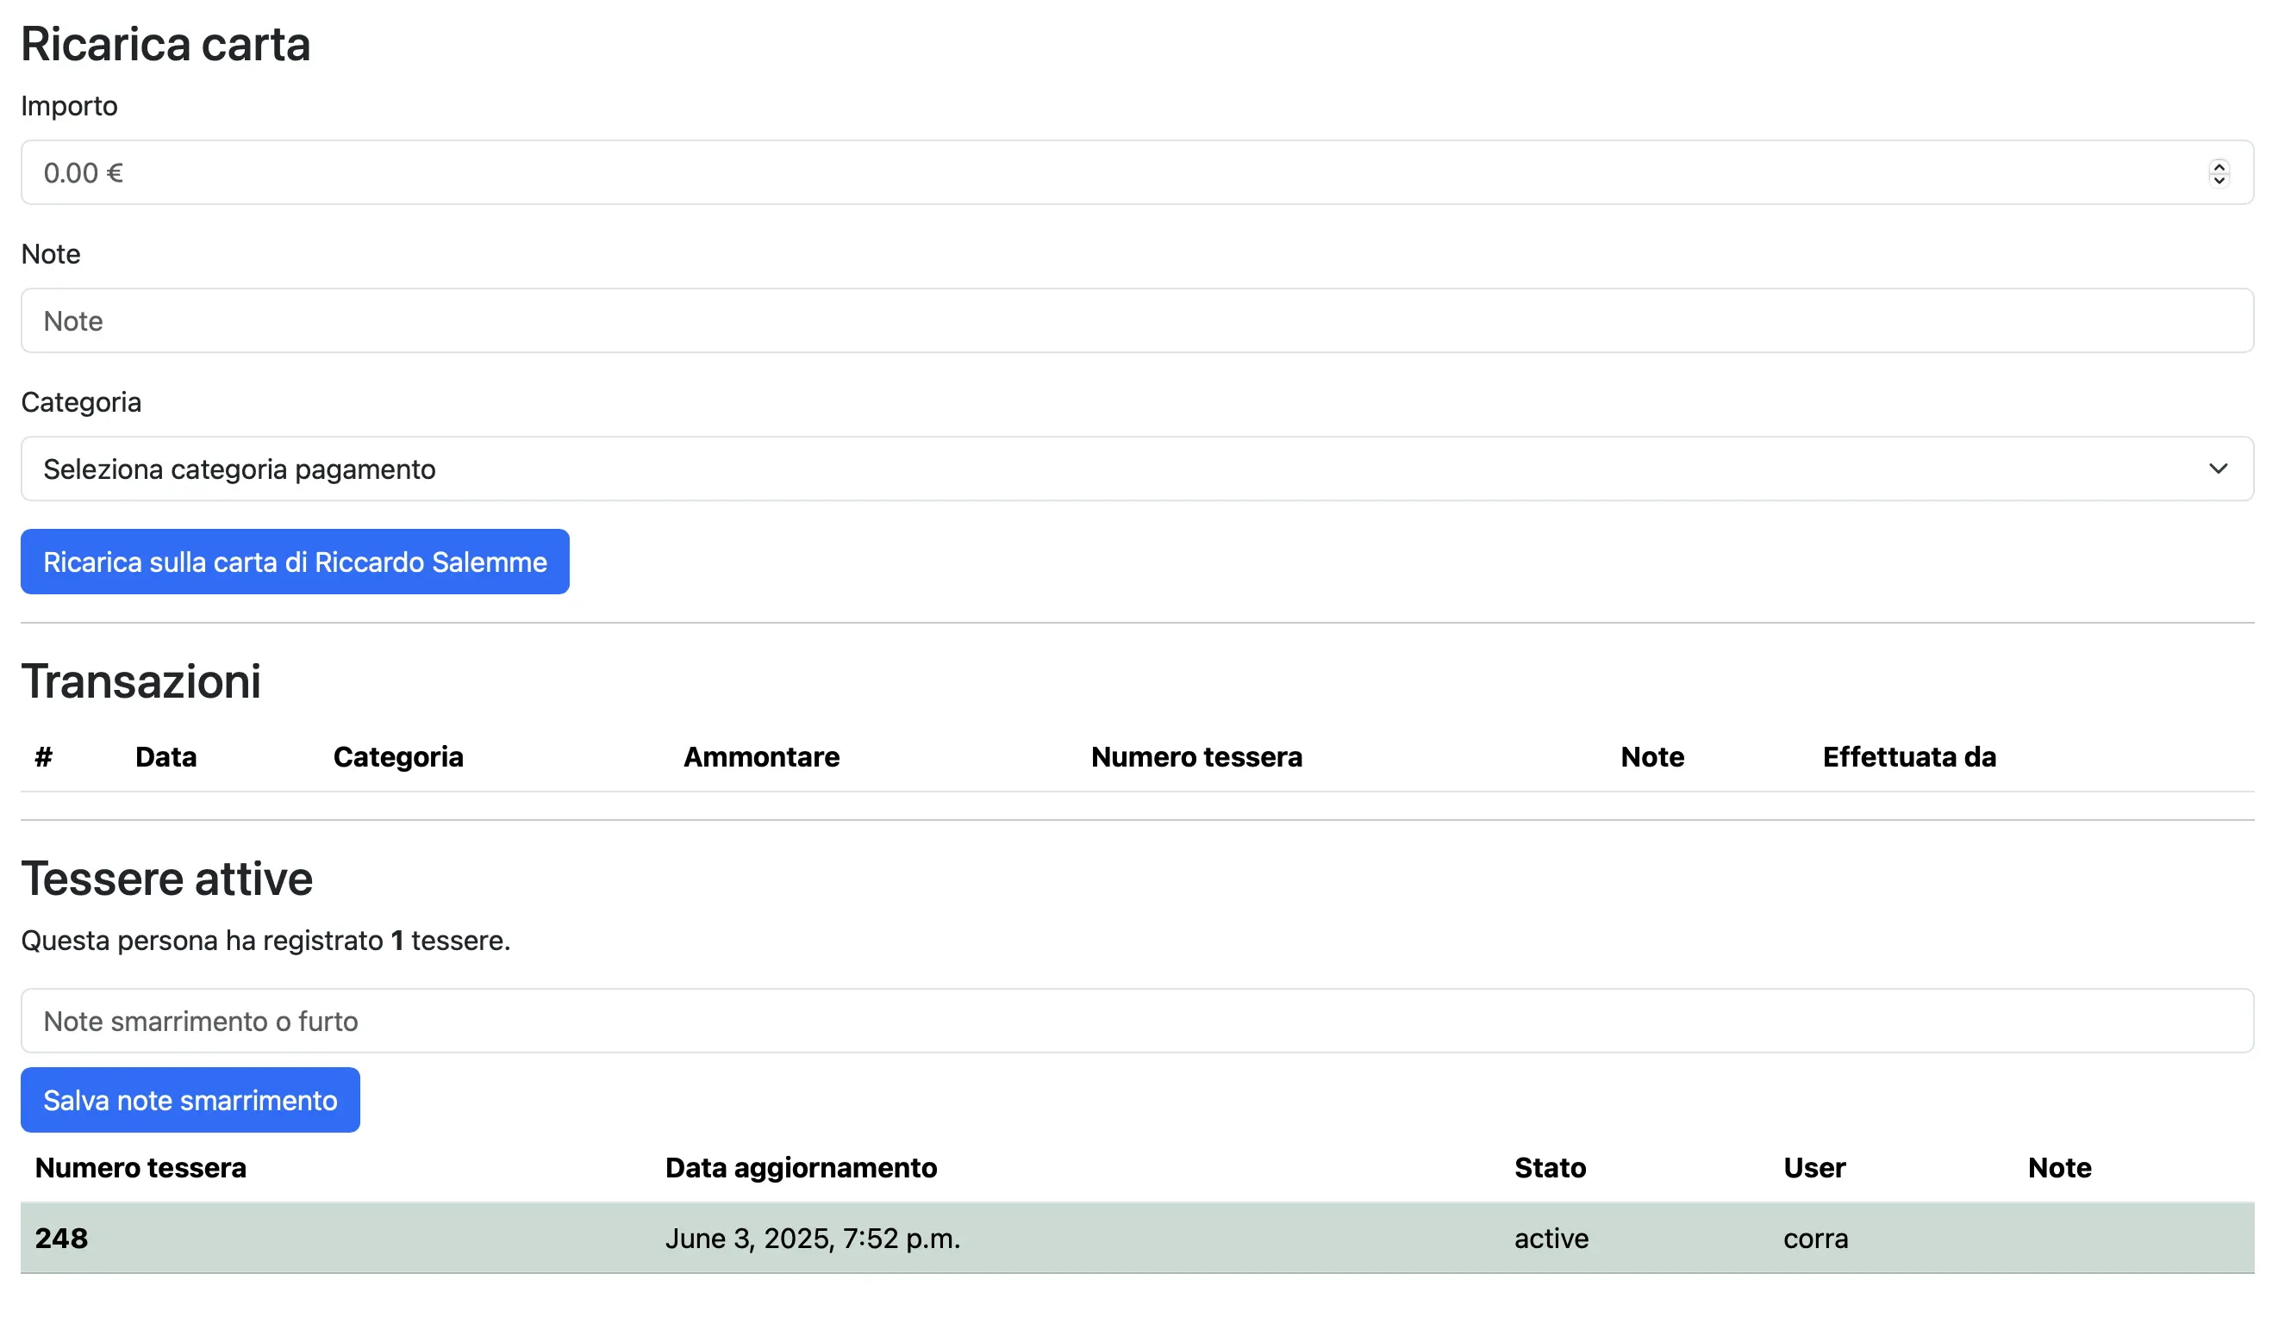Open the Seleziona categoria pagamento dropdown
2291x1323 pixels.
(x=1091, y=469)
